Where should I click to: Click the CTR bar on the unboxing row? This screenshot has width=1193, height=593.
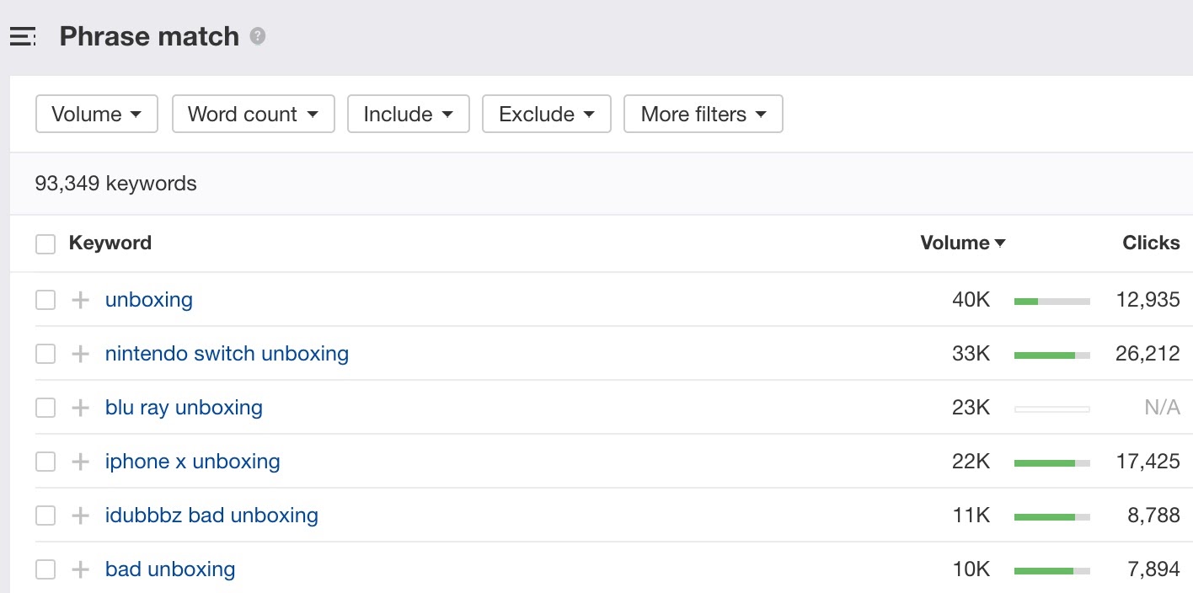(x=1051, y=299)
